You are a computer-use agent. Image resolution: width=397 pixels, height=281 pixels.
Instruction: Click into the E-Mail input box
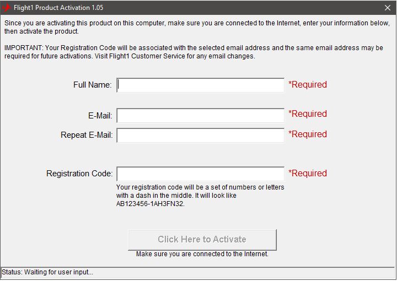pyautogui.click(x=200, y=116)
